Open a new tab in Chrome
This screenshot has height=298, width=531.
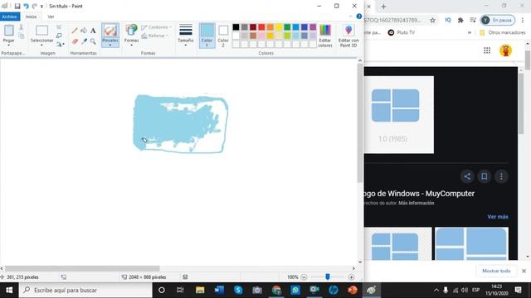[x=383, y=7]
